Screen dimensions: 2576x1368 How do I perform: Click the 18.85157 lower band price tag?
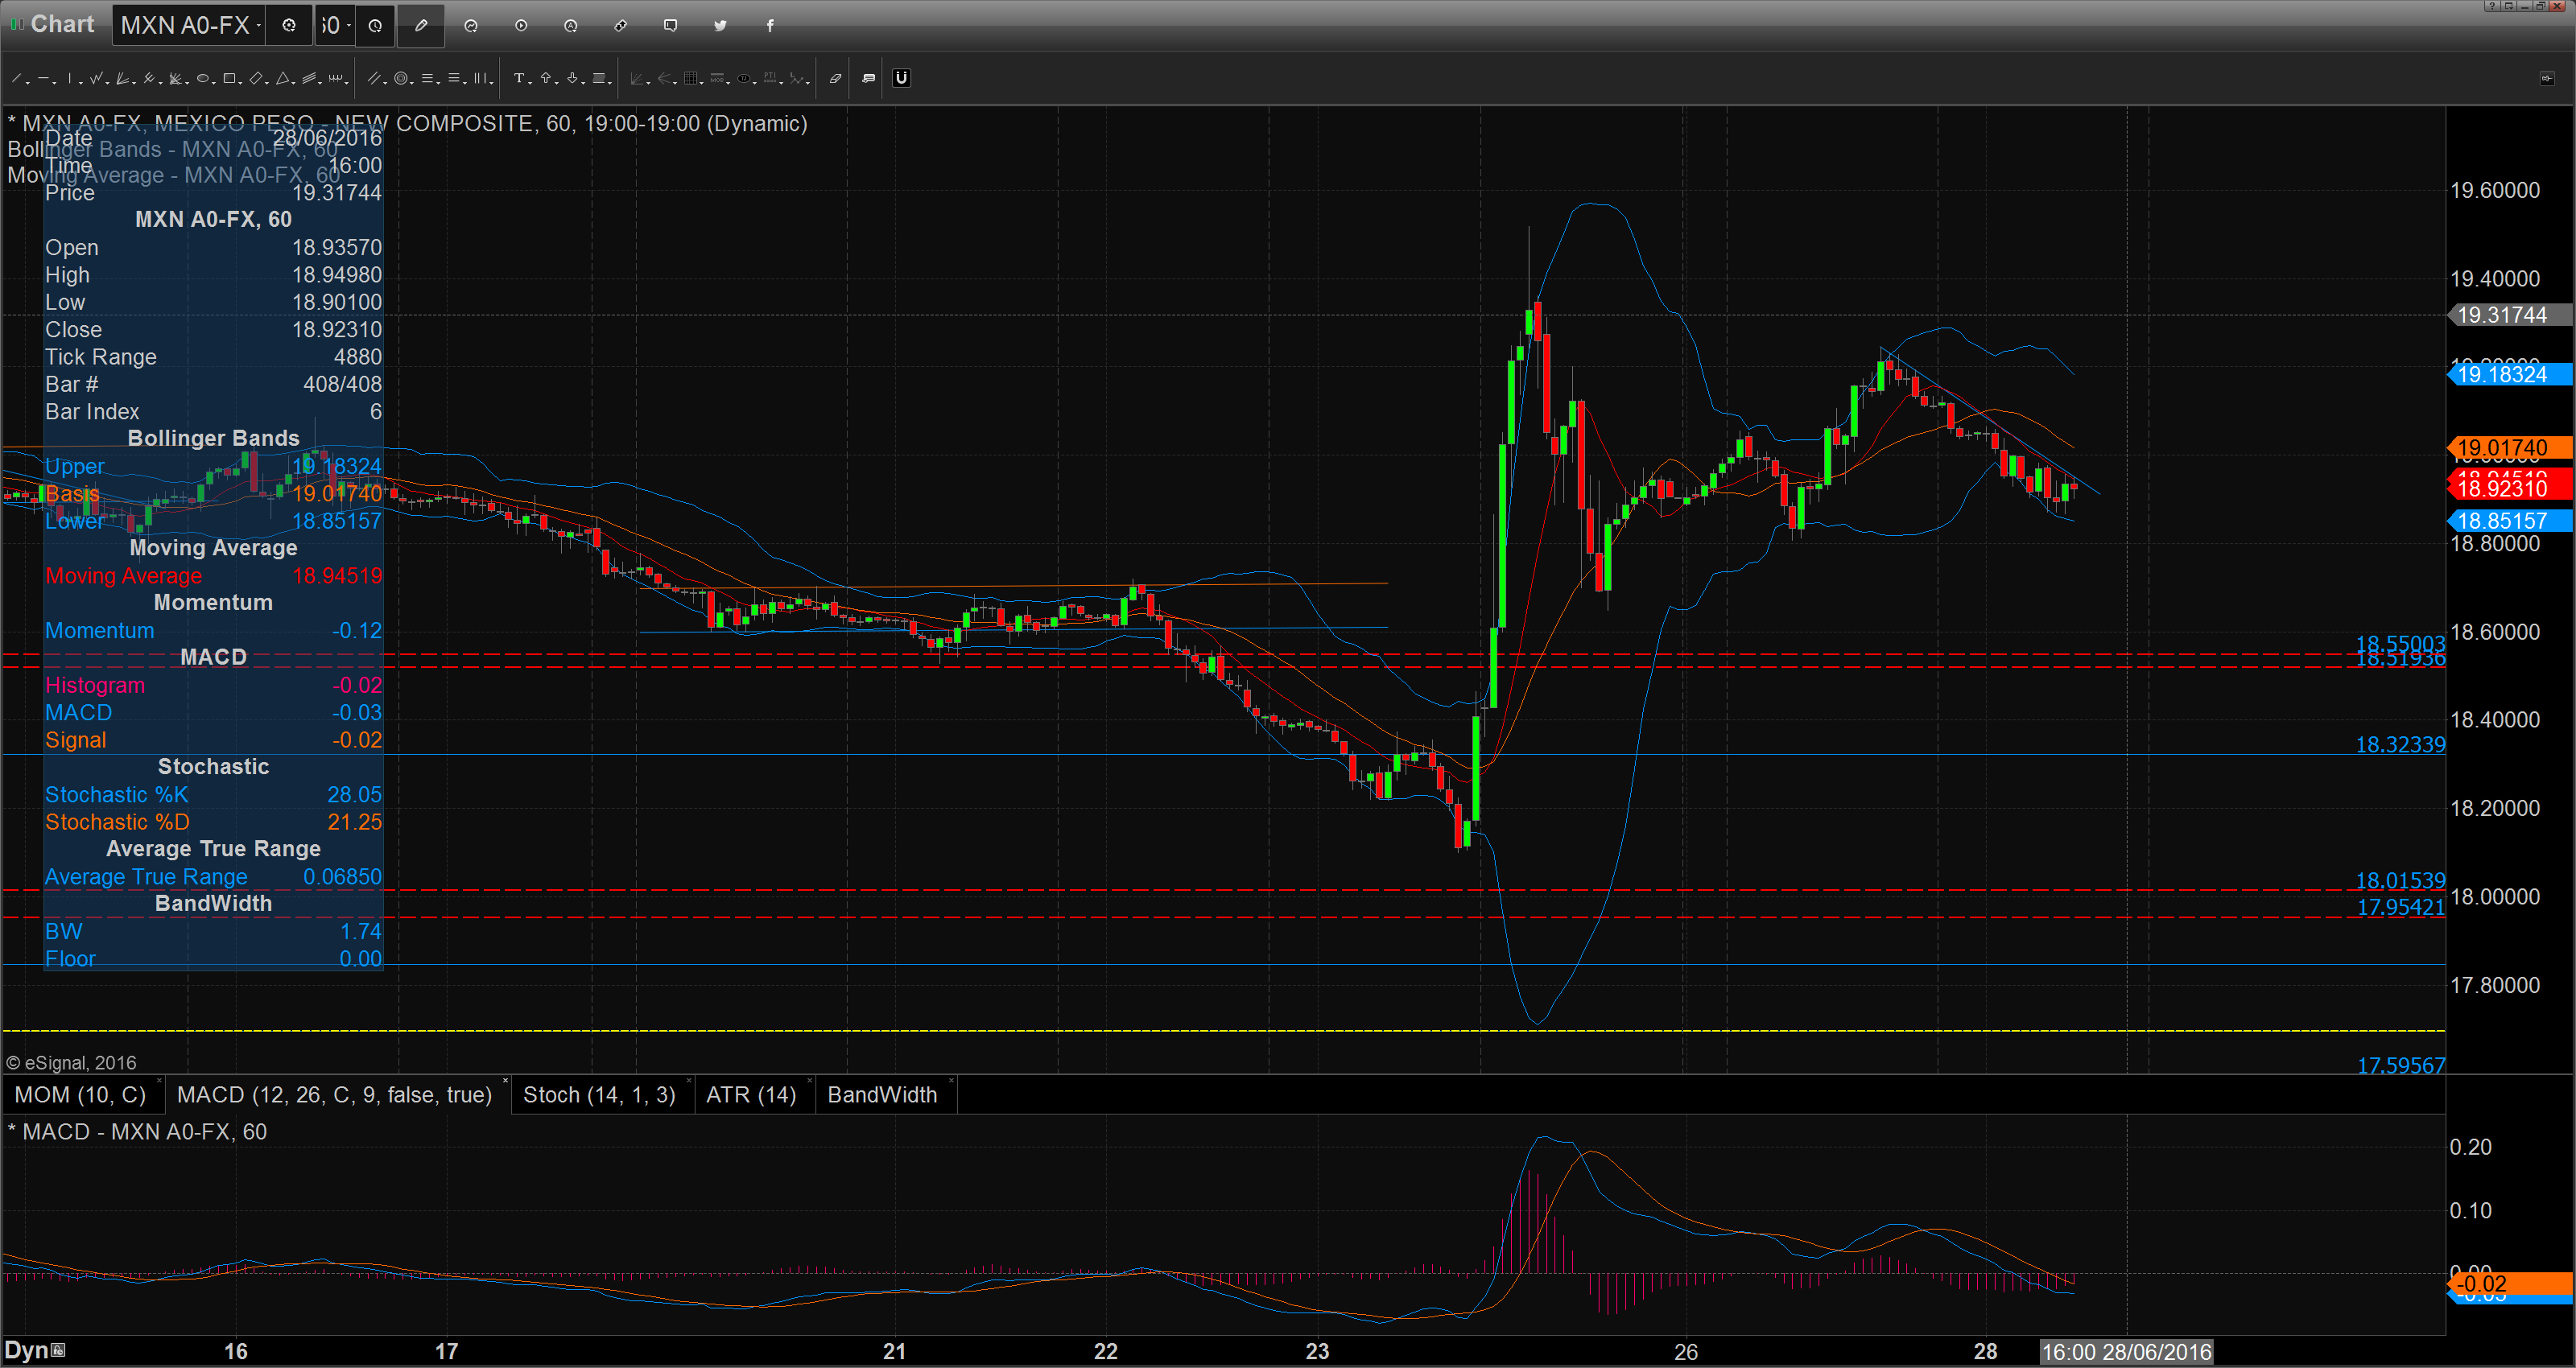coord(2510,521)
